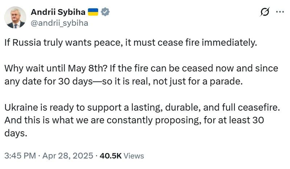Click the sentence about ceasing fire immediately
290x169 pixels.
(x=130, y=42)
